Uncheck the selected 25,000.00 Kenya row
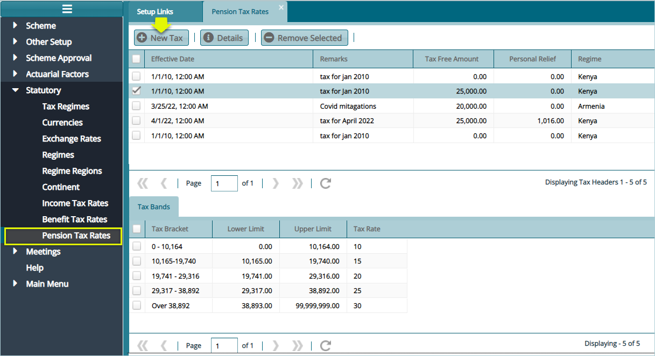This screenshot has height=356, width=655. 137,91
